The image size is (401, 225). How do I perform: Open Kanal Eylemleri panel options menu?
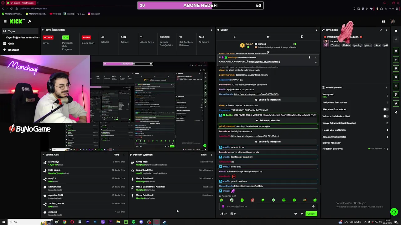pyautogui.click(x=387, y=87)
